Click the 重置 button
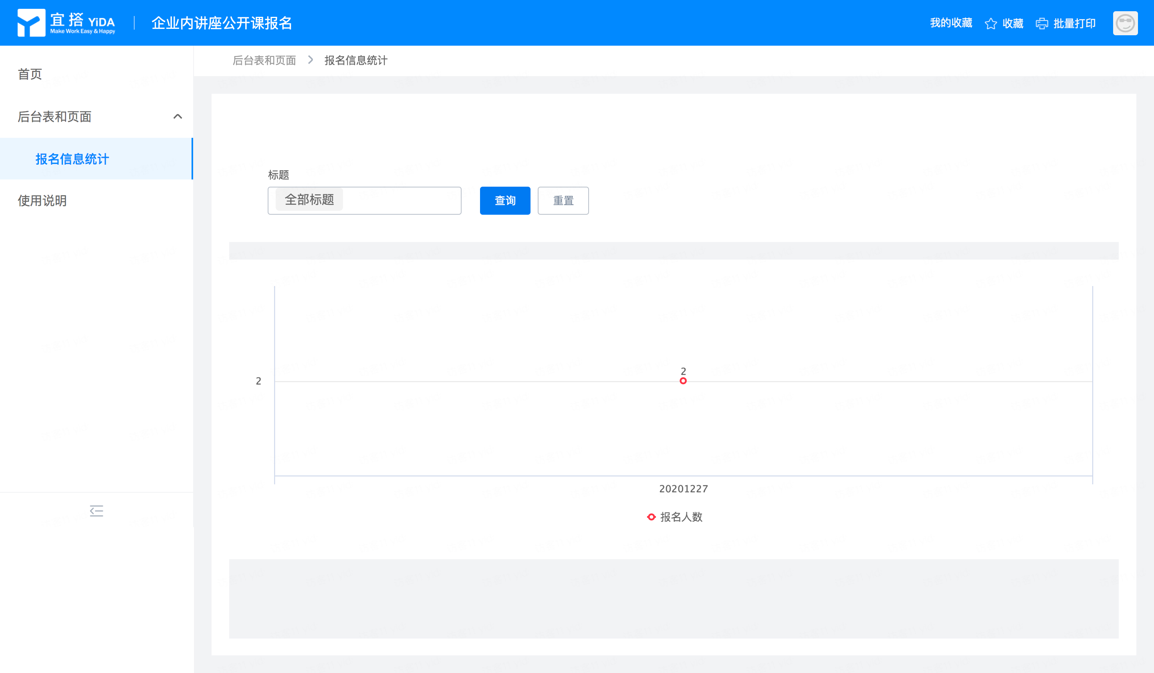 click(x=563, y=201)
